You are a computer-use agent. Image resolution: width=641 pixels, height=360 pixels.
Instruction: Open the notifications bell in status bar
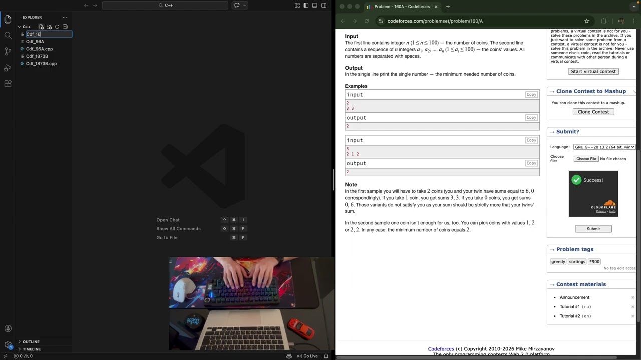(x=326, y=356)
